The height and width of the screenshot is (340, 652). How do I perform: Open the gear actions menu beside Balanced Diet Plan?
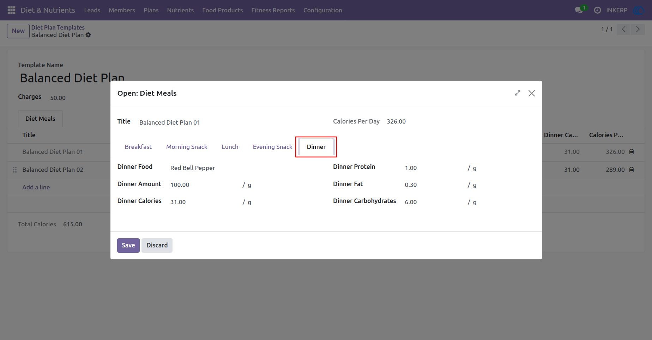(x=89, y=35)
